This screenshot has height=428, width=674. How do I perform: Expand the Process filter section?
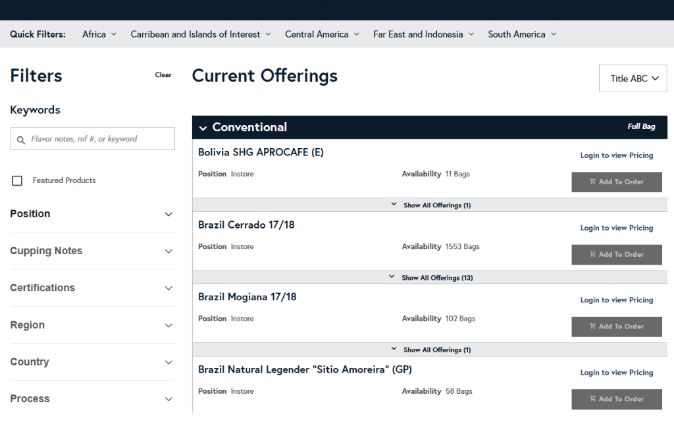point(92,399)
